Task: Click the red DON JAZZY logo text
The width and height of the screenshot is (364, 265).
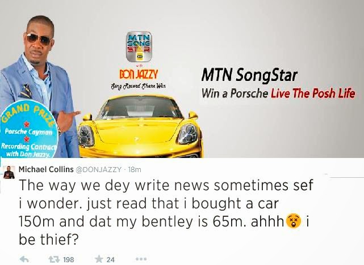Action: click(139, 75)
